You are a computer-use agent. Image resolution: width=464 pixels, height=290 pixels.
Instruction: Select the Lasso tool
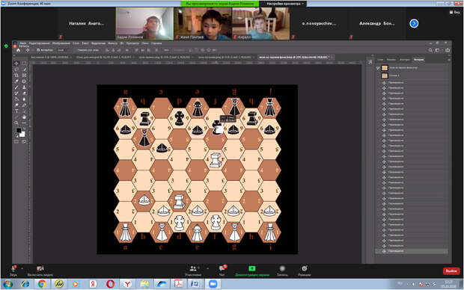16,70
